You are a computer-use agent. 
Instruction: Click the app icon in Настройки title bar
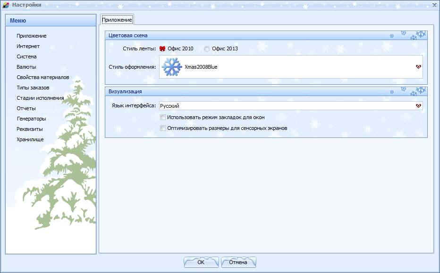pos(6,5)
